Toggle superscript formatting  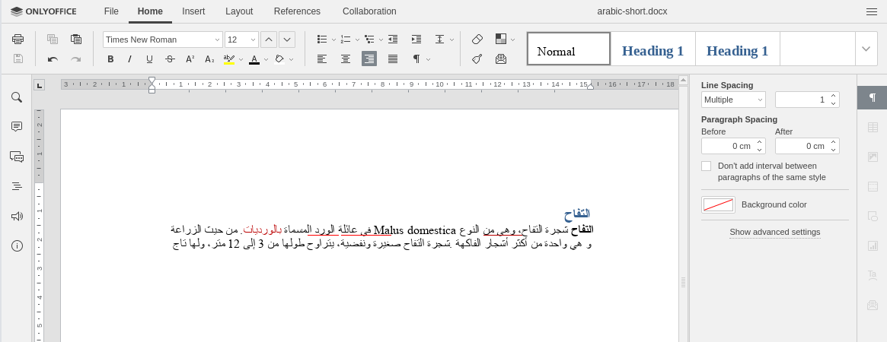pos(190,59)
